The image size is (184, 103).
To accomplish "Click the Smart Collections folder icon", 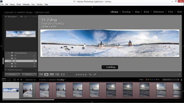I will coord(12,53).
